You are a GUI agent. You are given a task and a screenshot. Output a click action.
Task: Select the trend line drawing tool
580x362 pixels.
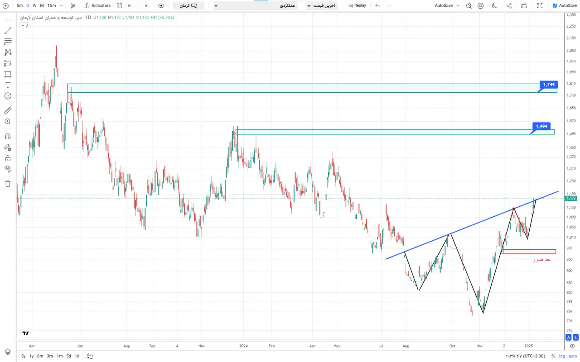click(8, 31)
